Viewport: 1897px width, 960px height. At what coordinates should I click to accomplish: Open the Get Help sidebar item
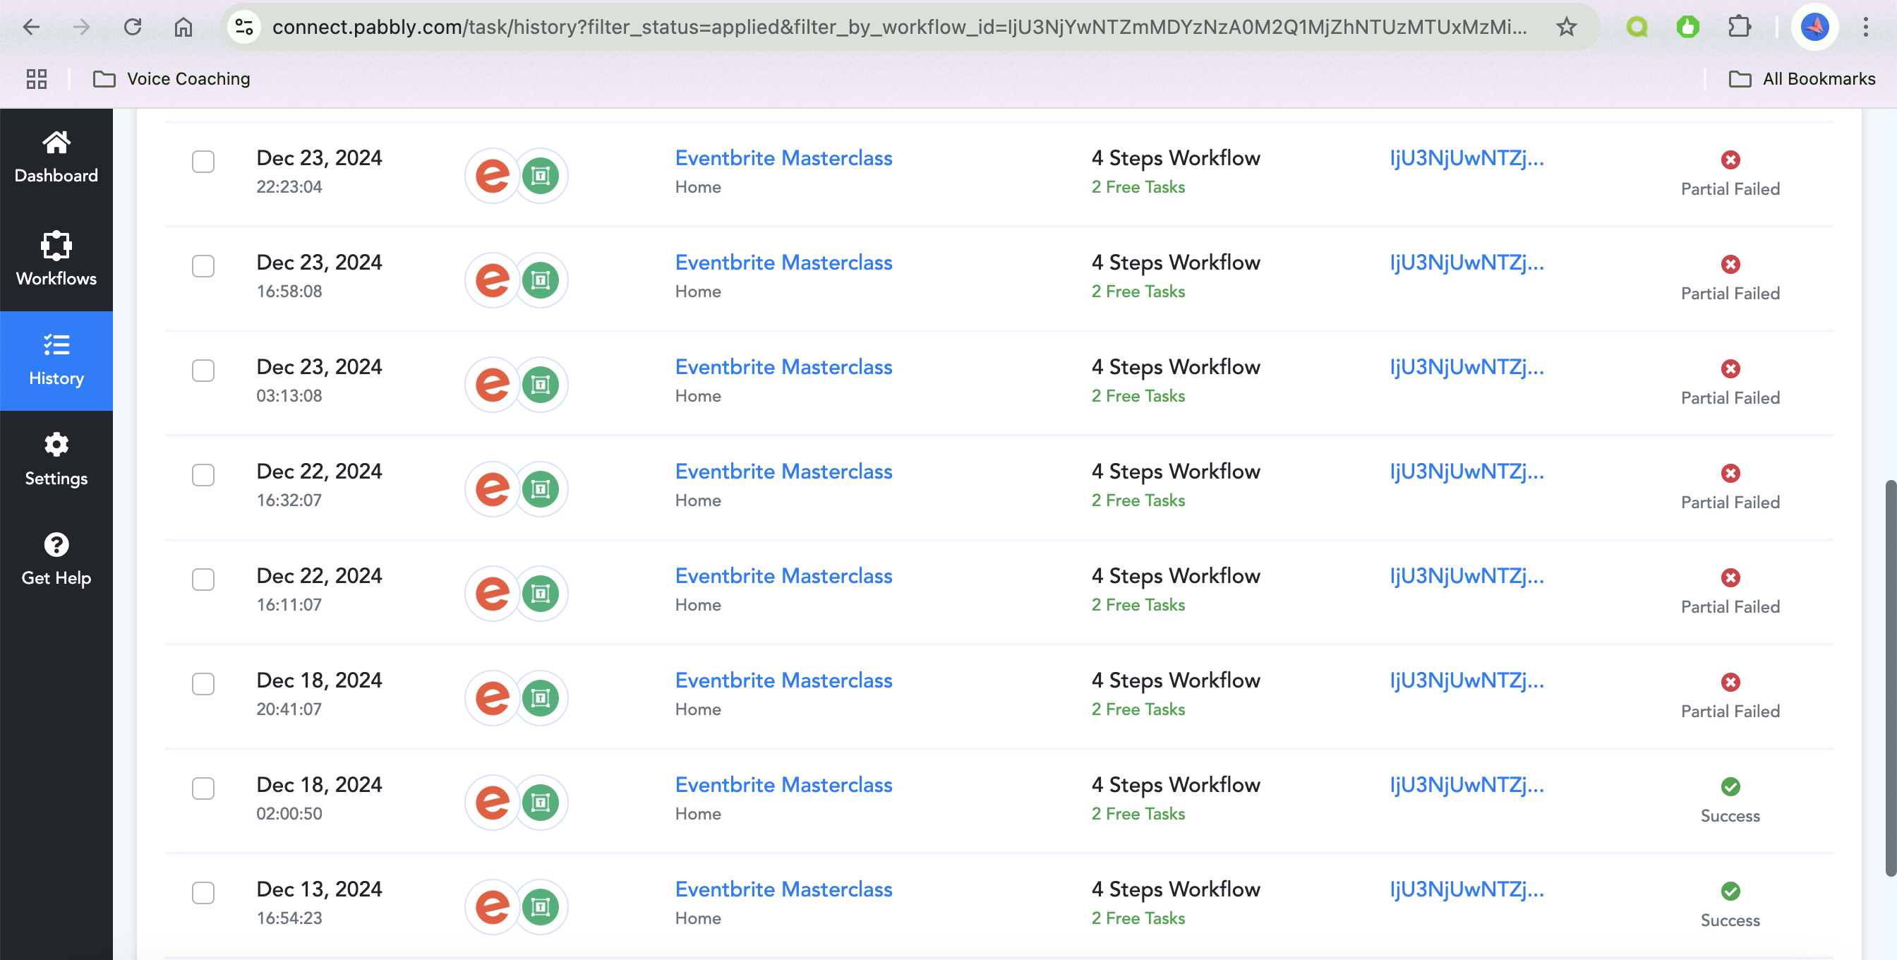click(x=56, y=560)
